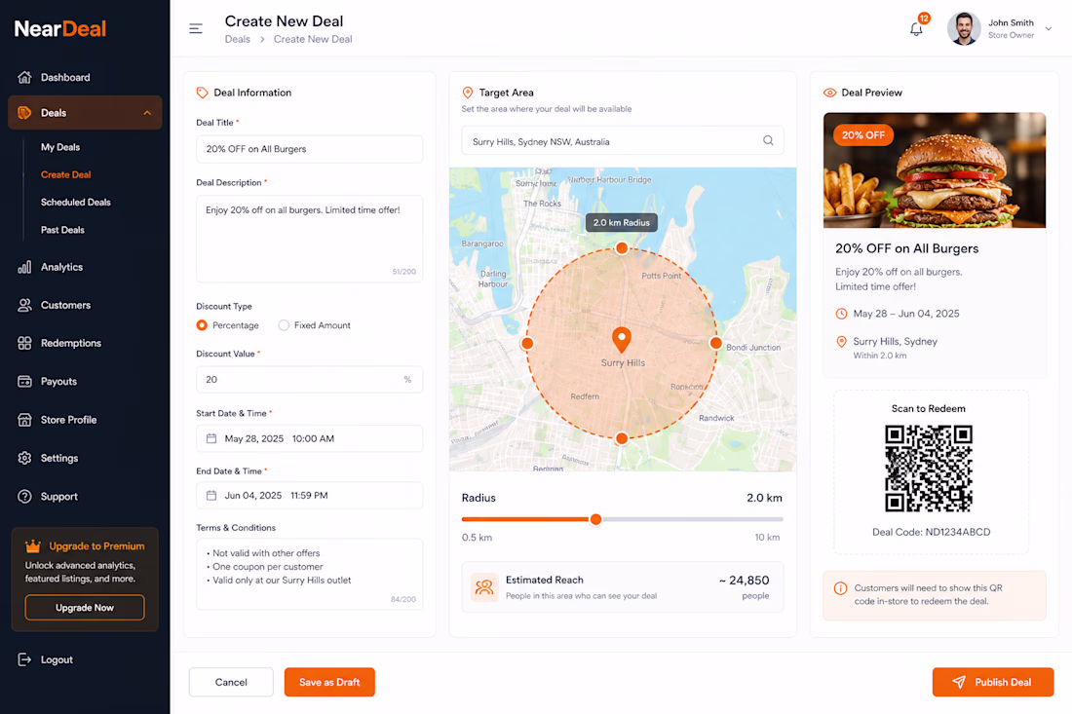Publish the deal
1072x714 pixels.
[993, 682]
